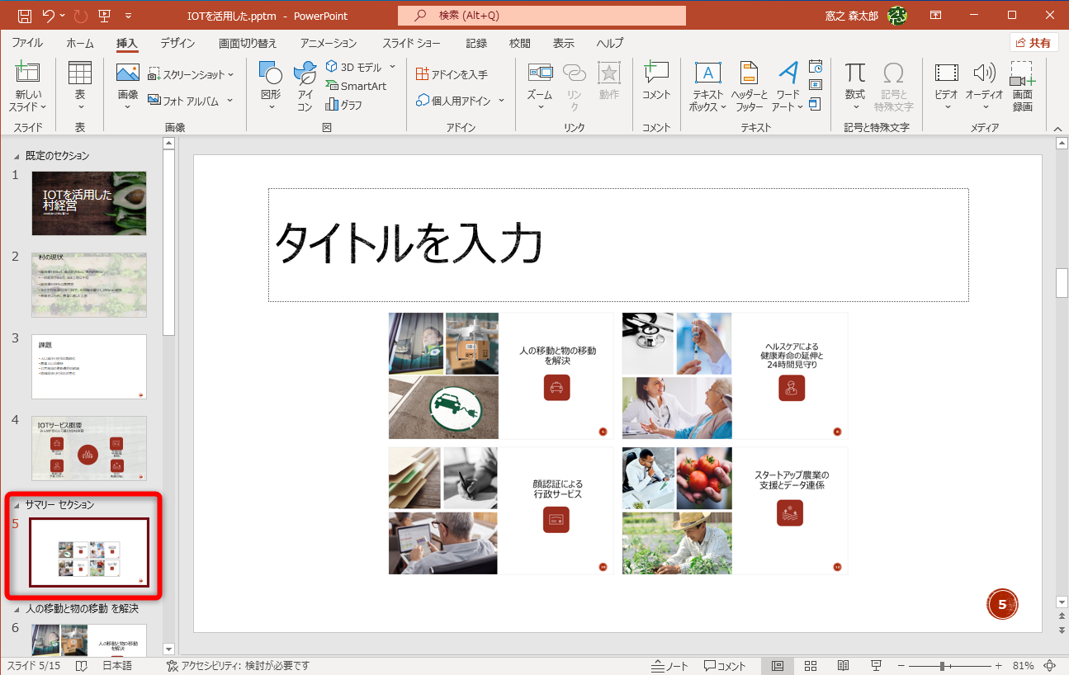This screenshot has width=1069, height=675.
Task: Collapse the ribbon with the chevron
Action: point(1057,129)
